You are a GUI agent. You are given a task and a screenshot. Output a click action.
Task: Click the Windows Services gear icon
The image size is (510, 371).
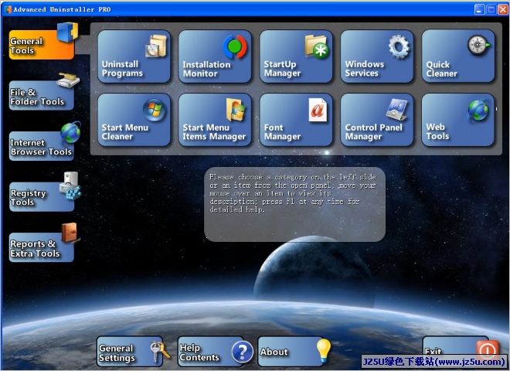pyautogui.click(x=399, y=46)
